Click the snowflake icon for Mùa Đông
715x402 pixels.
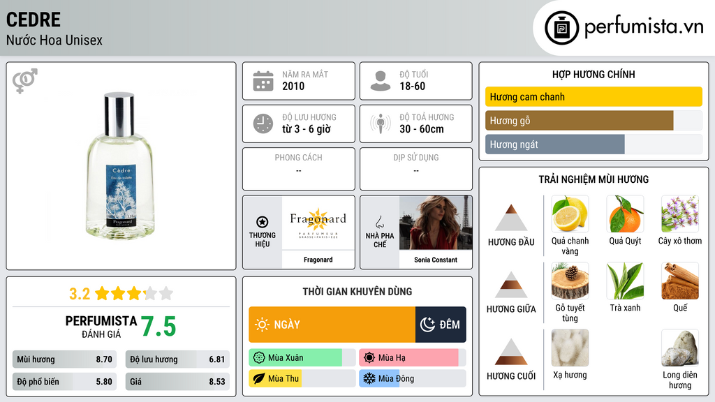click(x=369, y=379)
